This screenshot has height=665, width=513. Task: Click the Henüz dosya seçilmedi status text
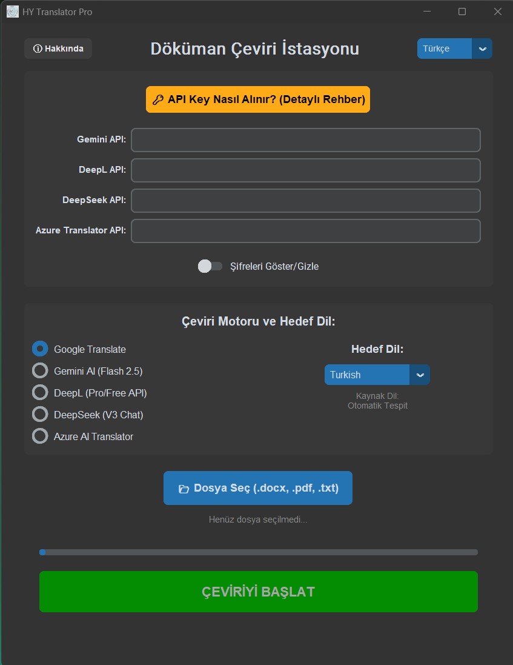pyautogui.click(x=258, y=520)
